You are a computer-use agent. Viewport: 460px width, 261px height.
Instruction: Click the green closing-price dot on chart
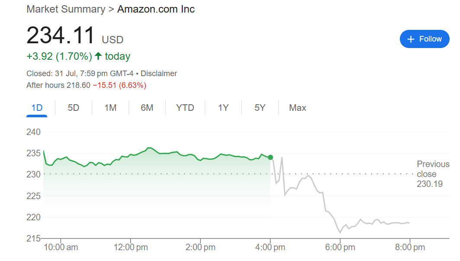click(x=270, y=157)
